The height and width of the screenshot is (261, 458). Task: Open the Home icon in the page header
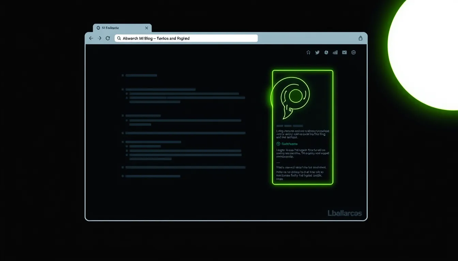coord(308,52)
